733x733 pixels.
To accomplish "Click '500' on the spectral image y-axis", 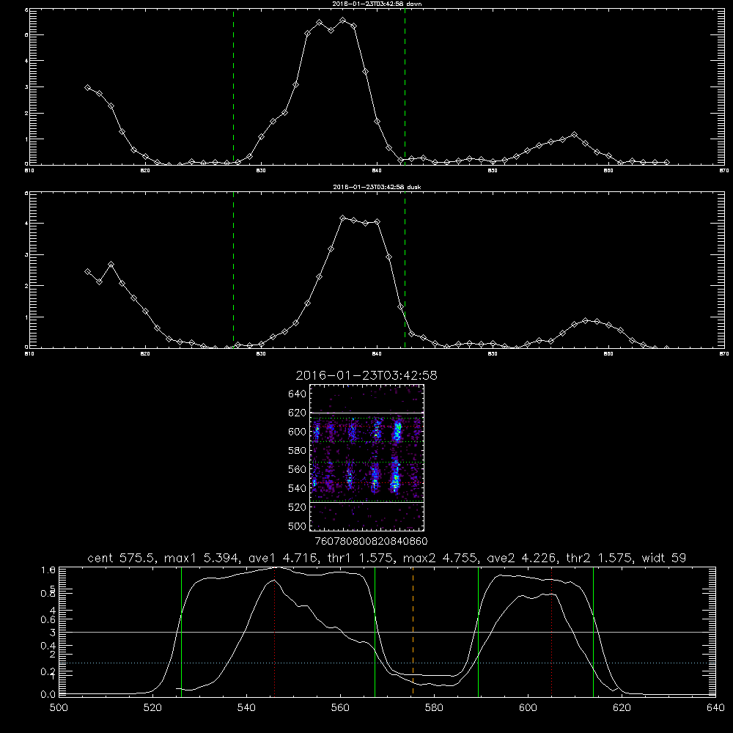I will pos(298,526).
